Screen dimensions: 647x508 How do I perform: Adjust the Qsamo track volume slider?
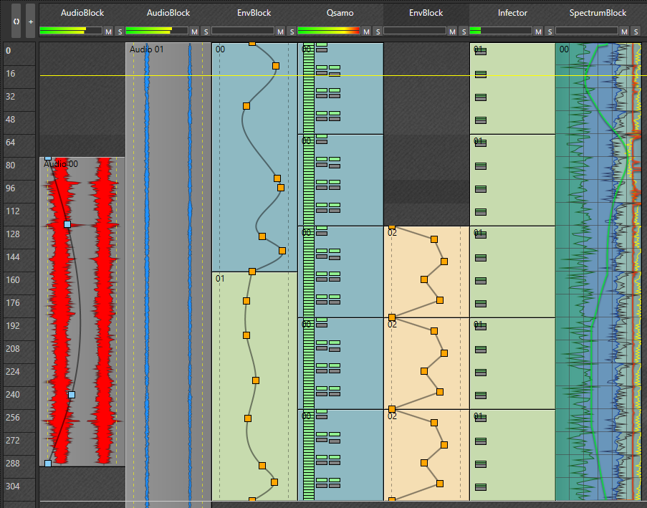click(x=330, y=31)
